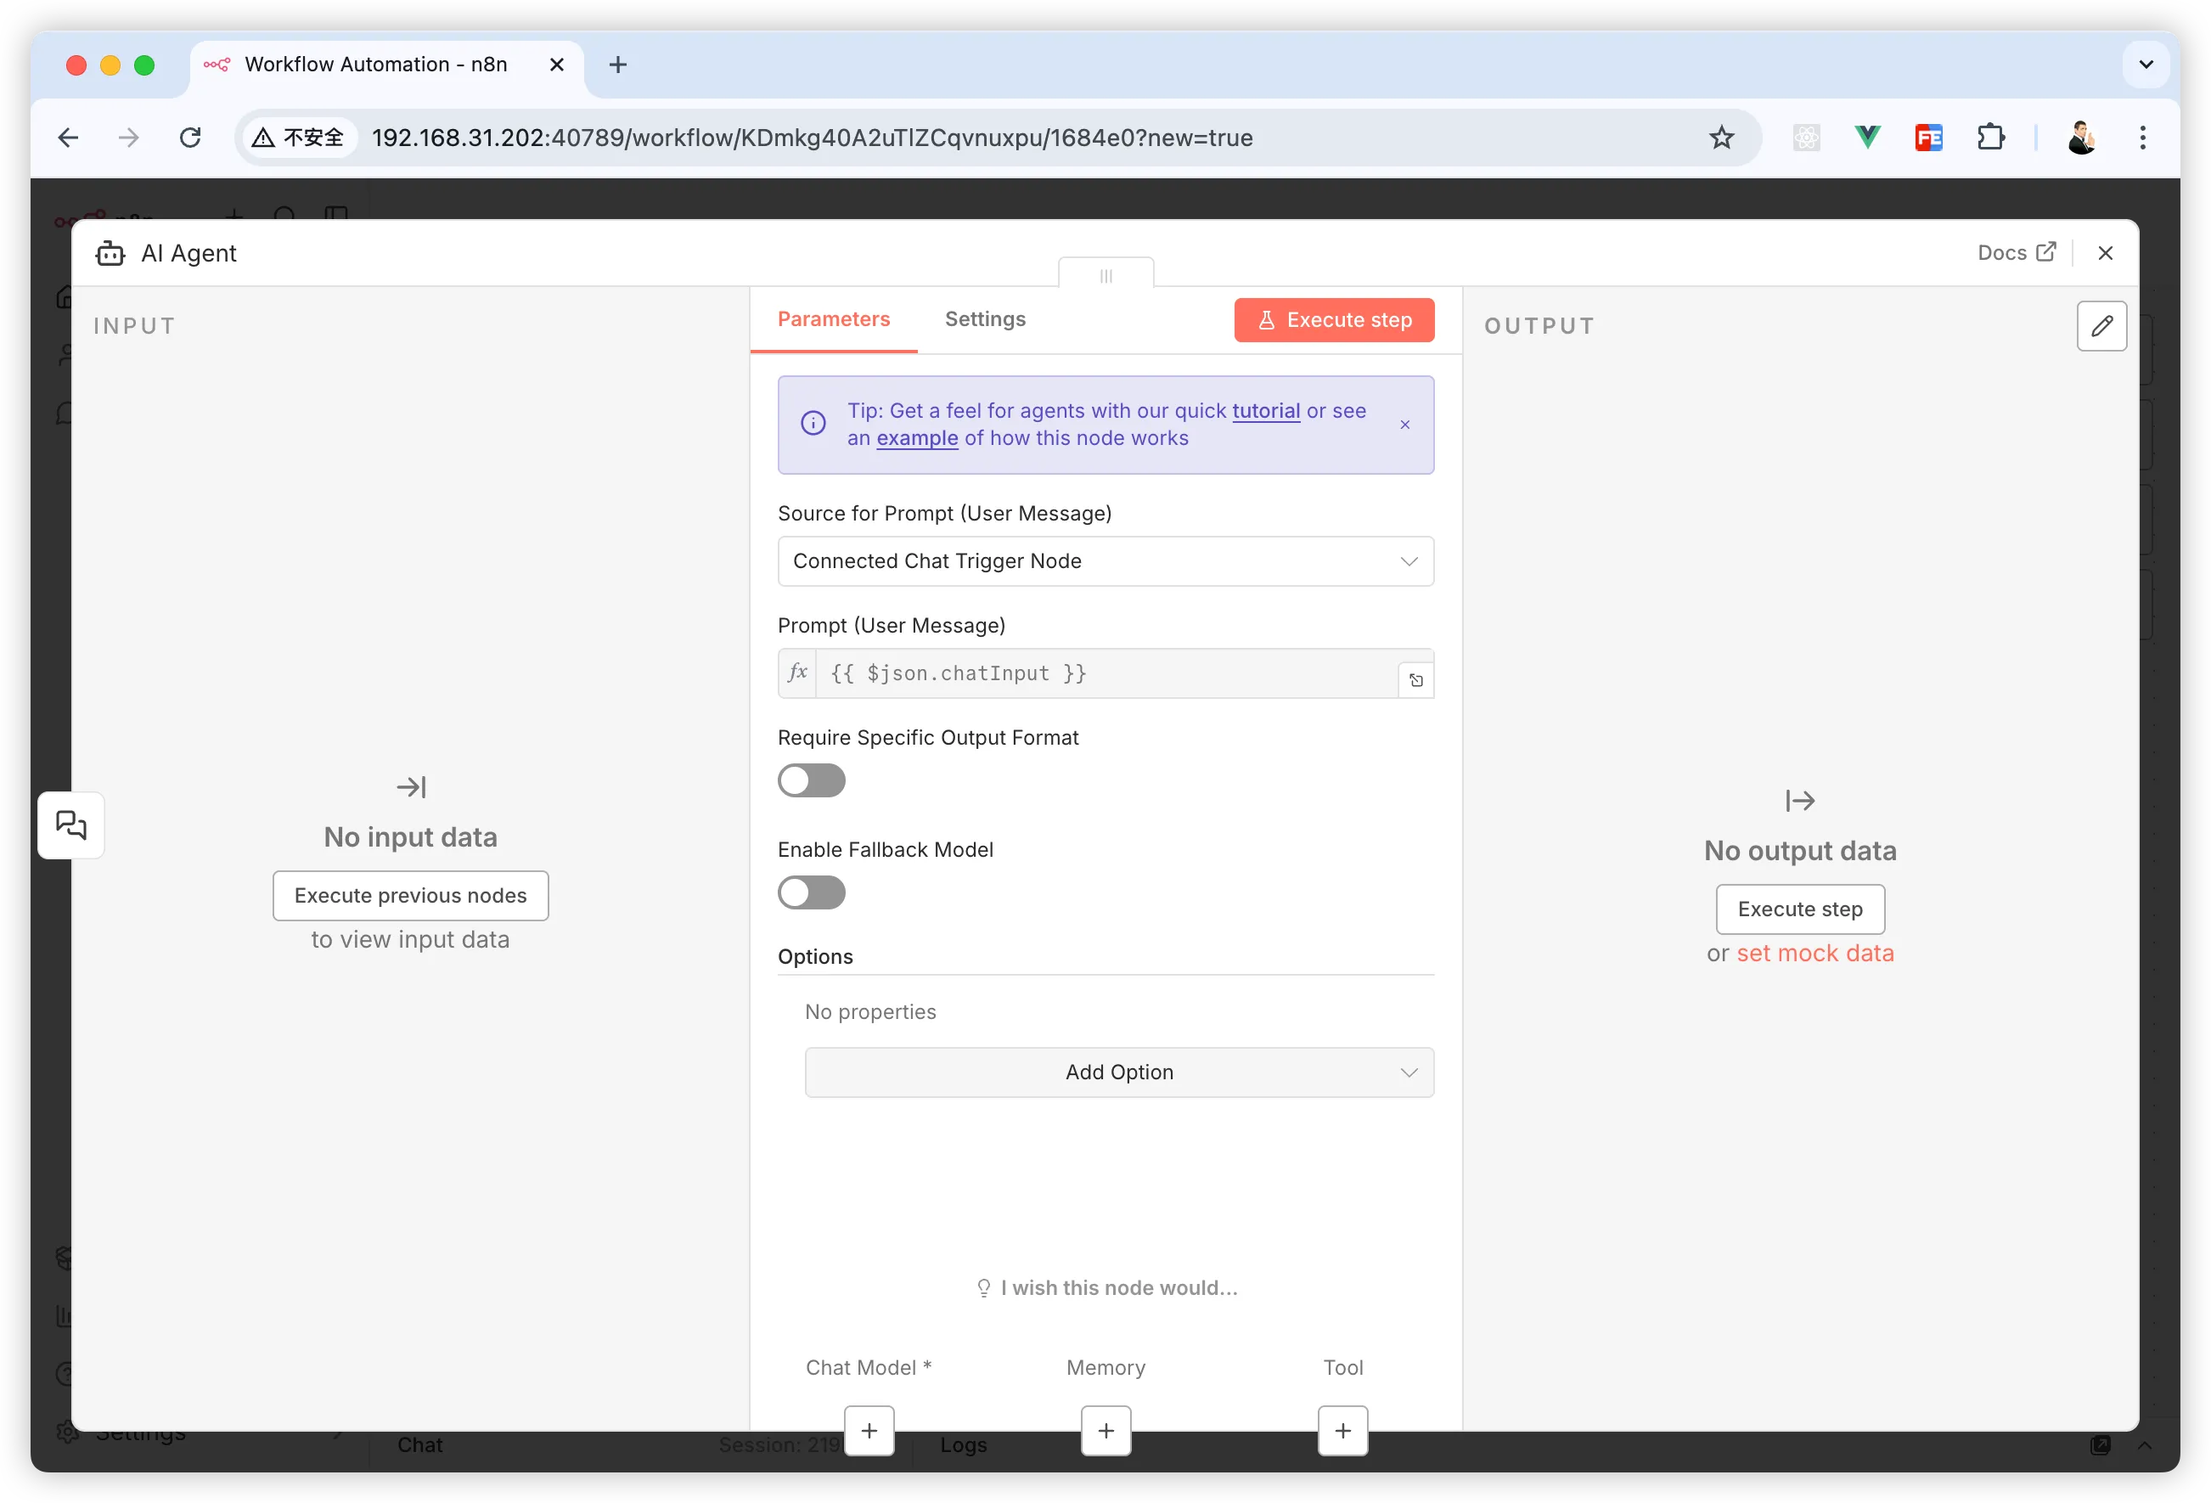Image resolution: width=2211 pixels, height=1503 pixels.
Task: Open the Vue DevTools extension icon
Action: (x=1868, y=138)
